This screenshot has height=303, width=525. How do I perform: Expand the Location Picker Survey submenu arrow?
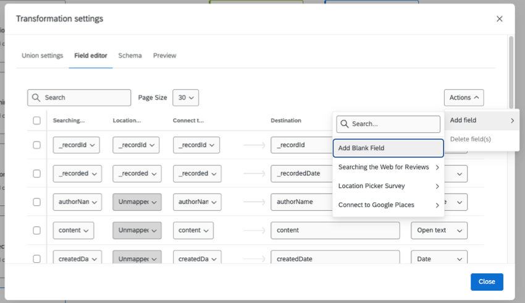pyautogui.click(x=437, y=186)
